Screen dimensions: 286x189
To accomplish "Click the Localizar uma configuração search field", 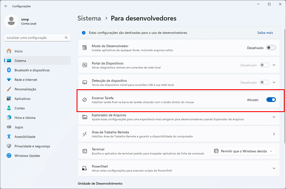I will tap(37, 38).
